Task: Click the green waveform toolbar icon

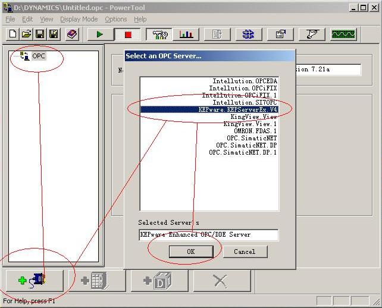Action: [343, 34]
